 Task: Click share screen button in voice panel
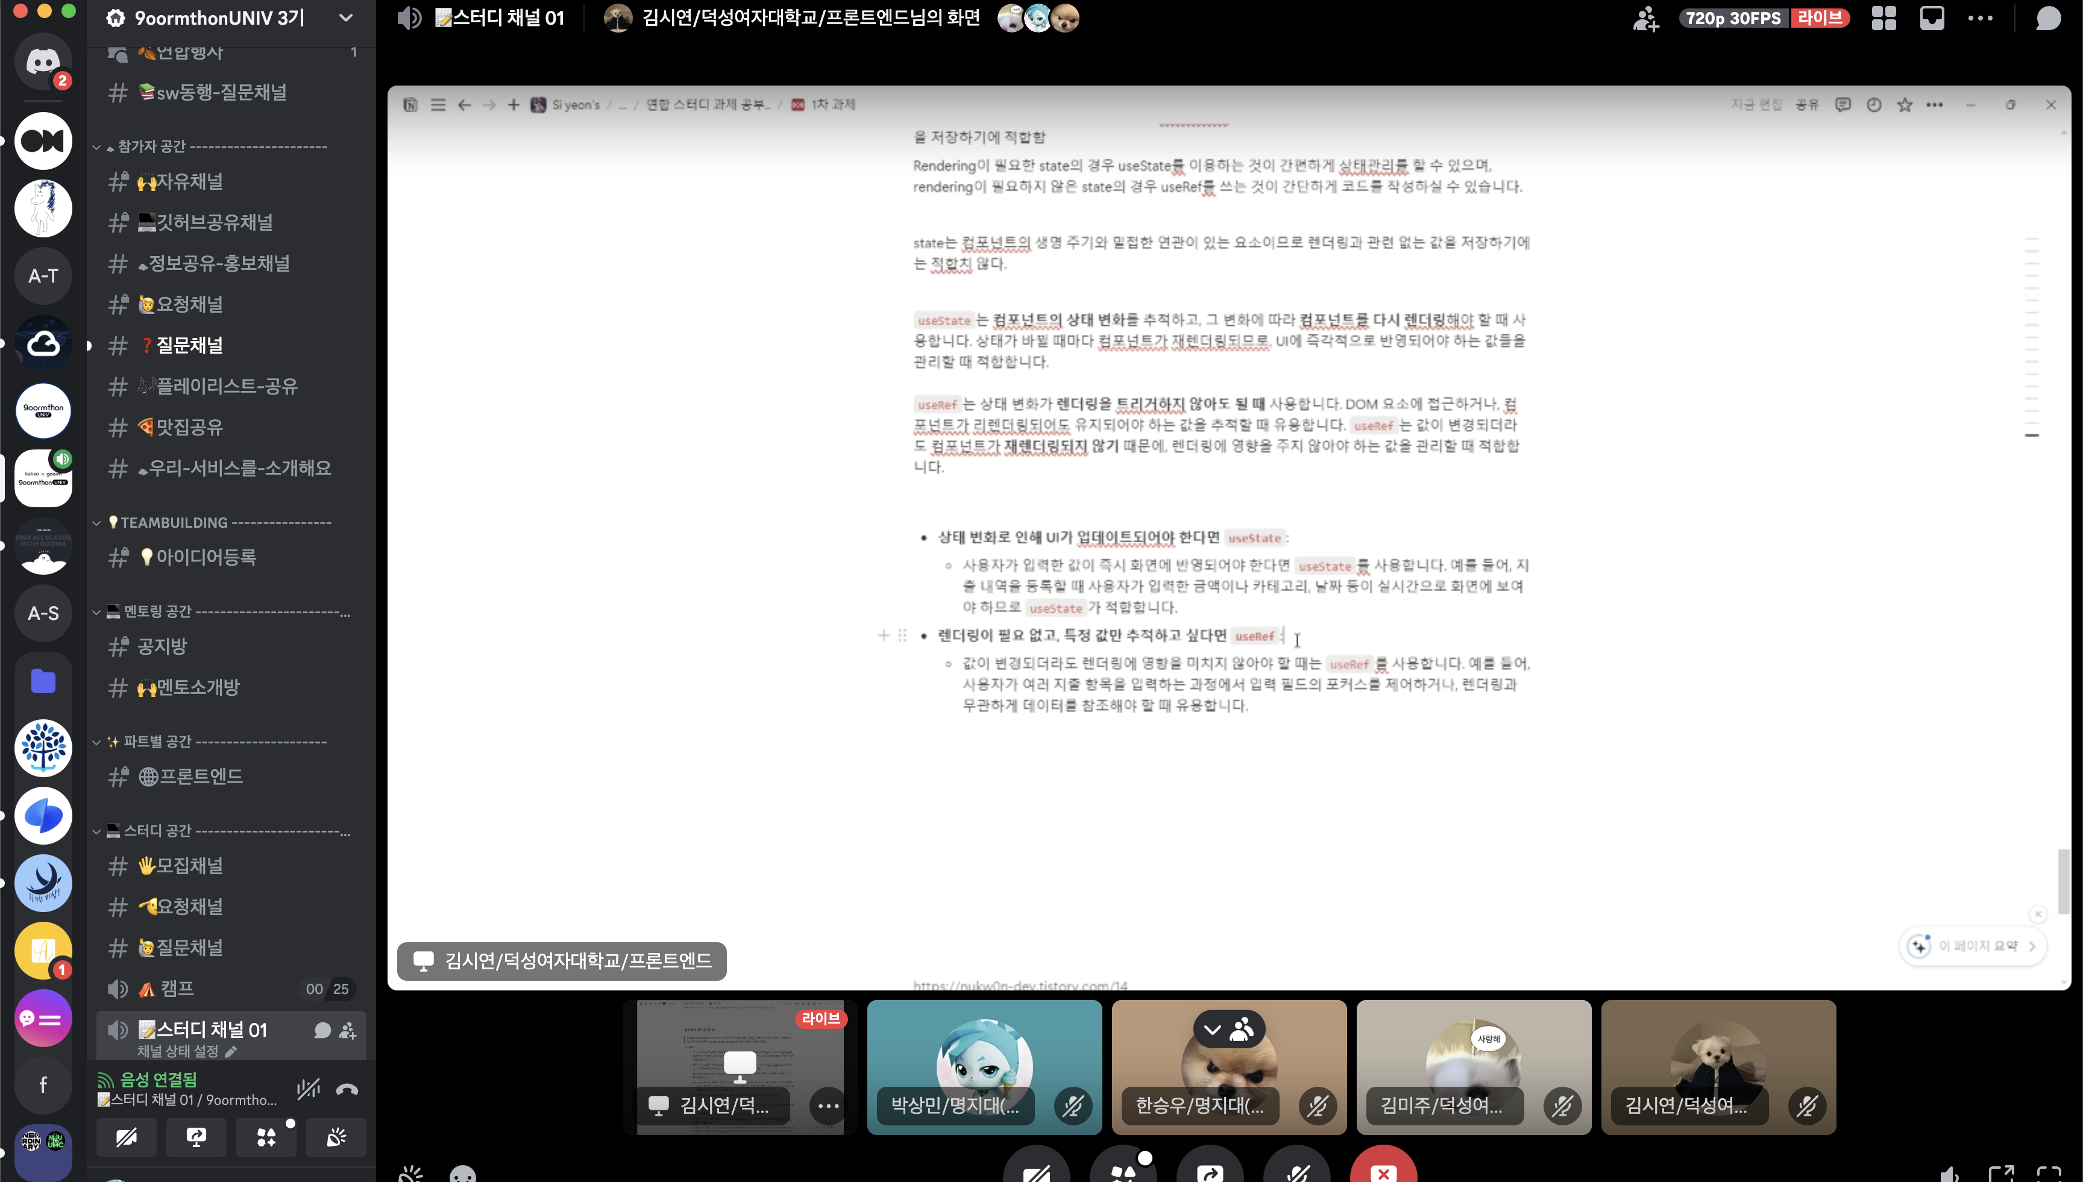coord(196,1137)
